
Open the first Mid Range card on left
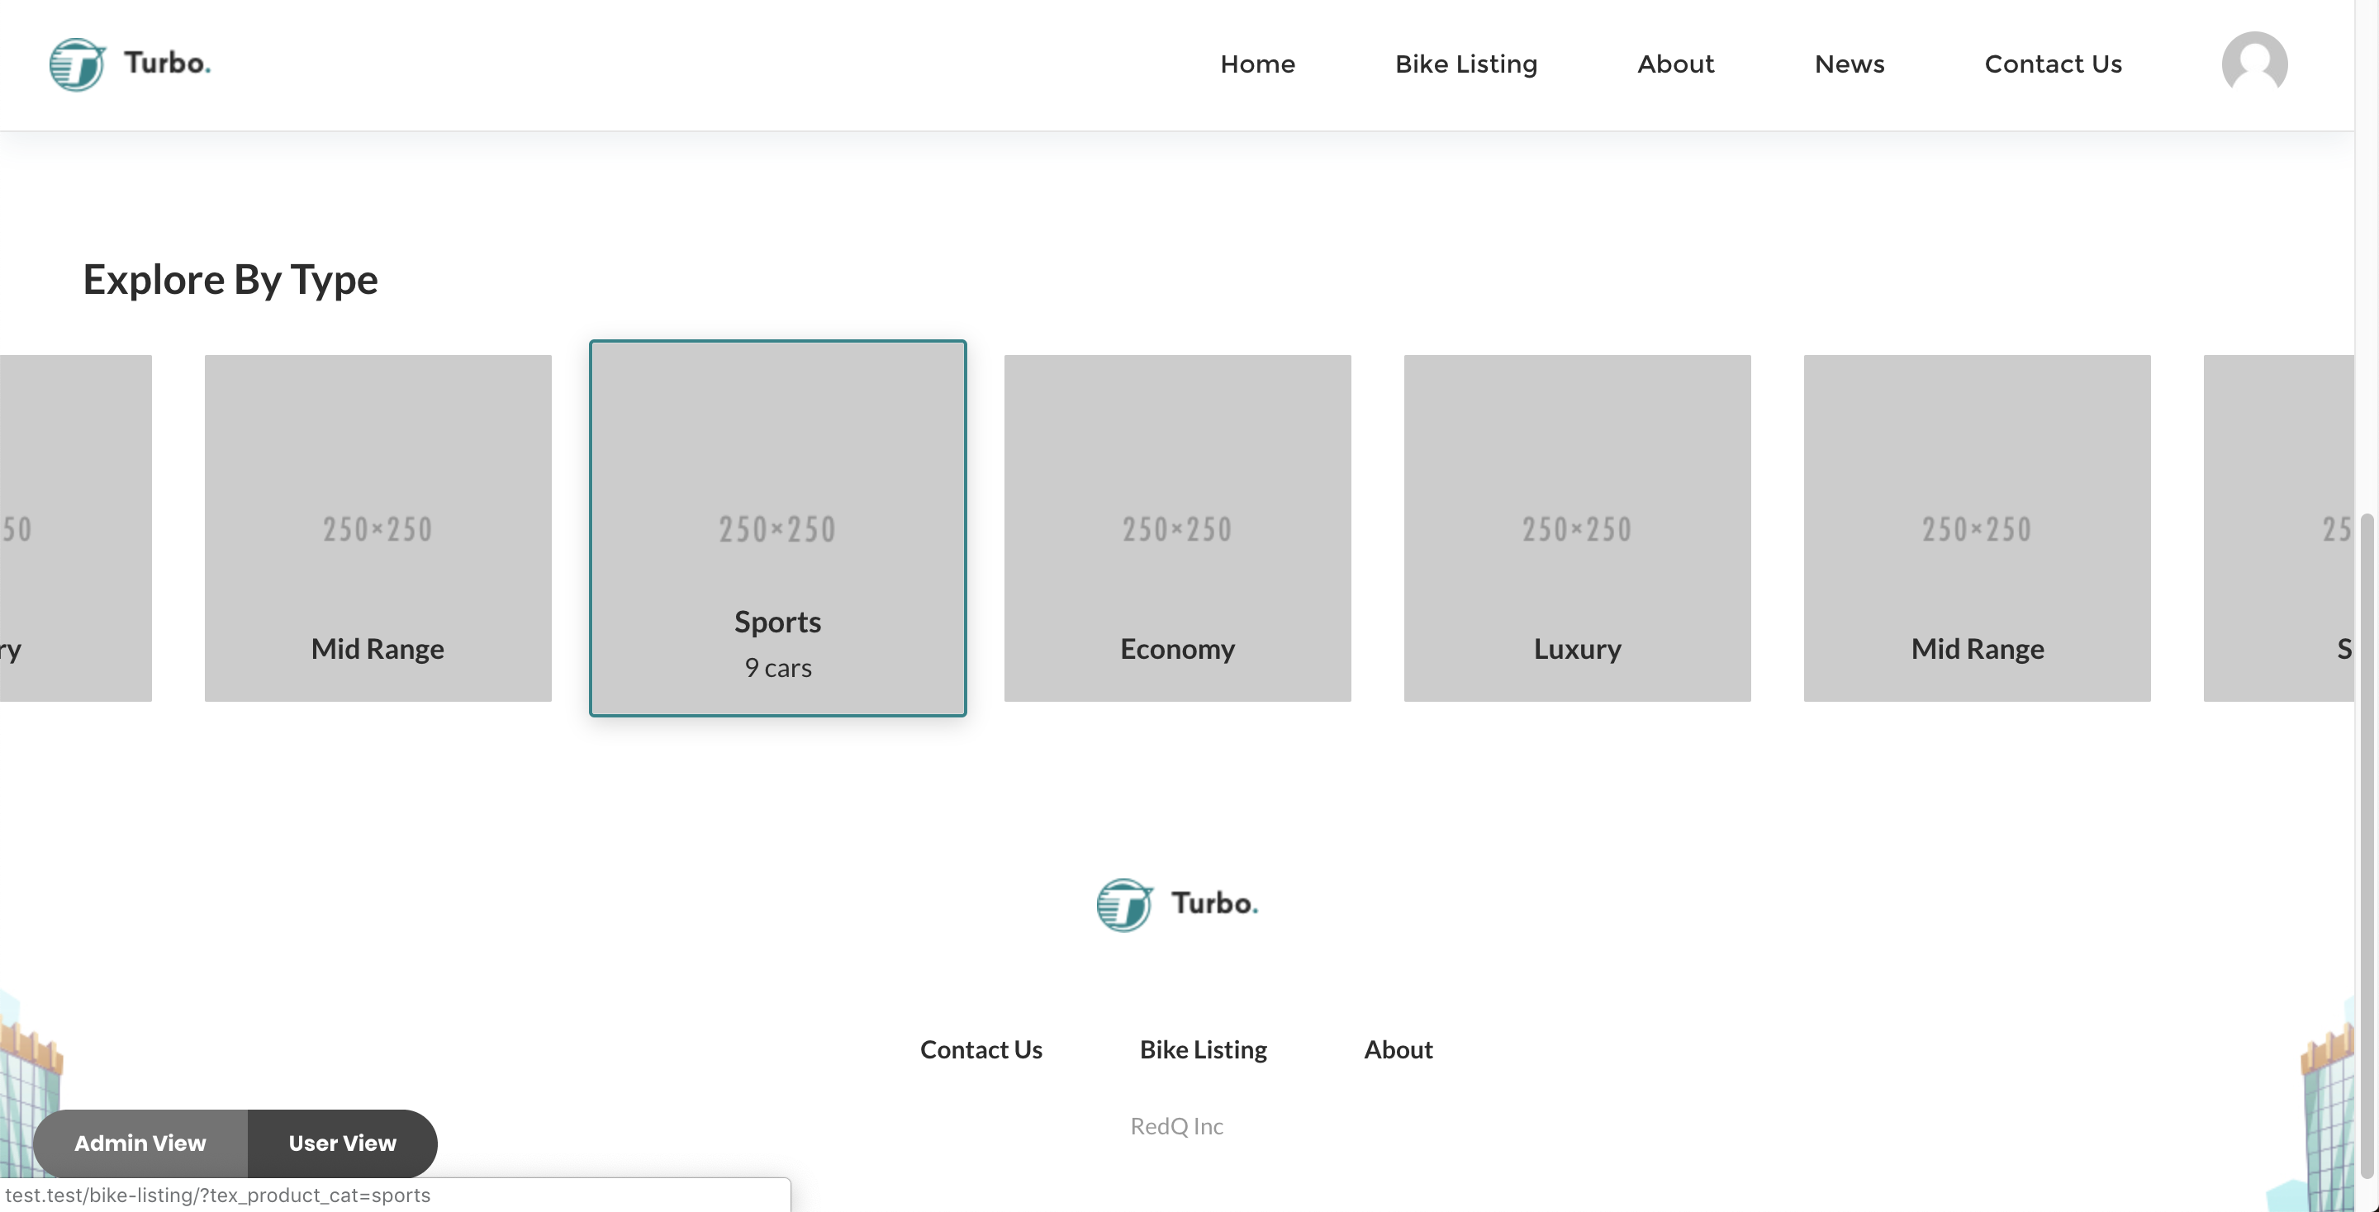point(378,528)
